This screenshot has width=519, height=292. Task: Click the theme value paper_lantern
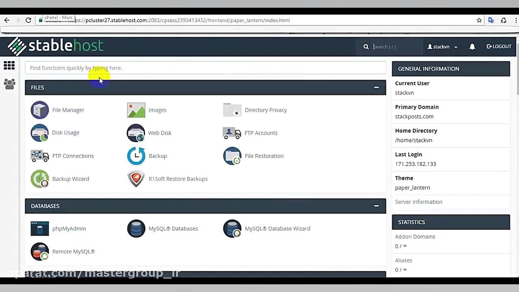(x=412, y=187)
